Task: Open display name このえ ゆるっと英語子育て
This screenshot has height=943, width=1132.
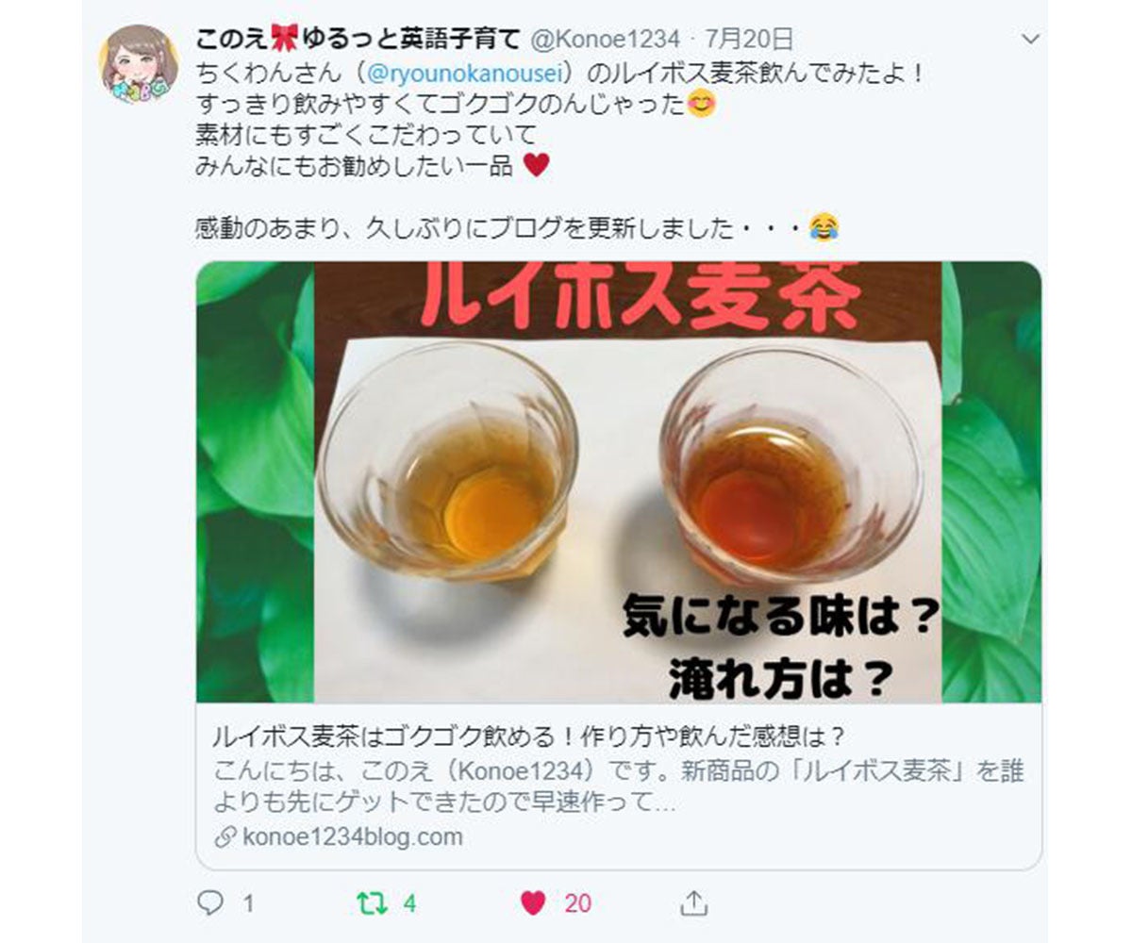Action: tap(358, 40)
